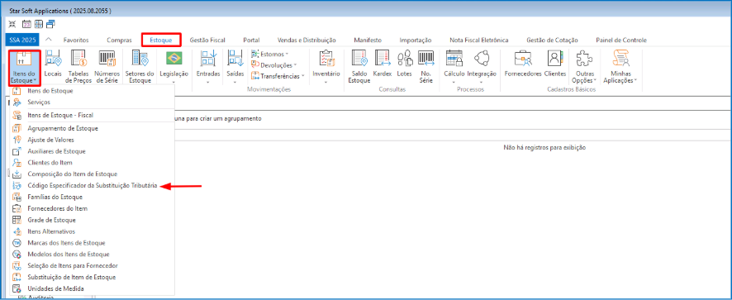This screenshot has height=300, width=732.
Task: Open the Kardex query icon
Action: (x=383, y=64)
